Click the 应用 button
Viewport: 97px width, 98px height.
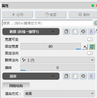(17, 15)
